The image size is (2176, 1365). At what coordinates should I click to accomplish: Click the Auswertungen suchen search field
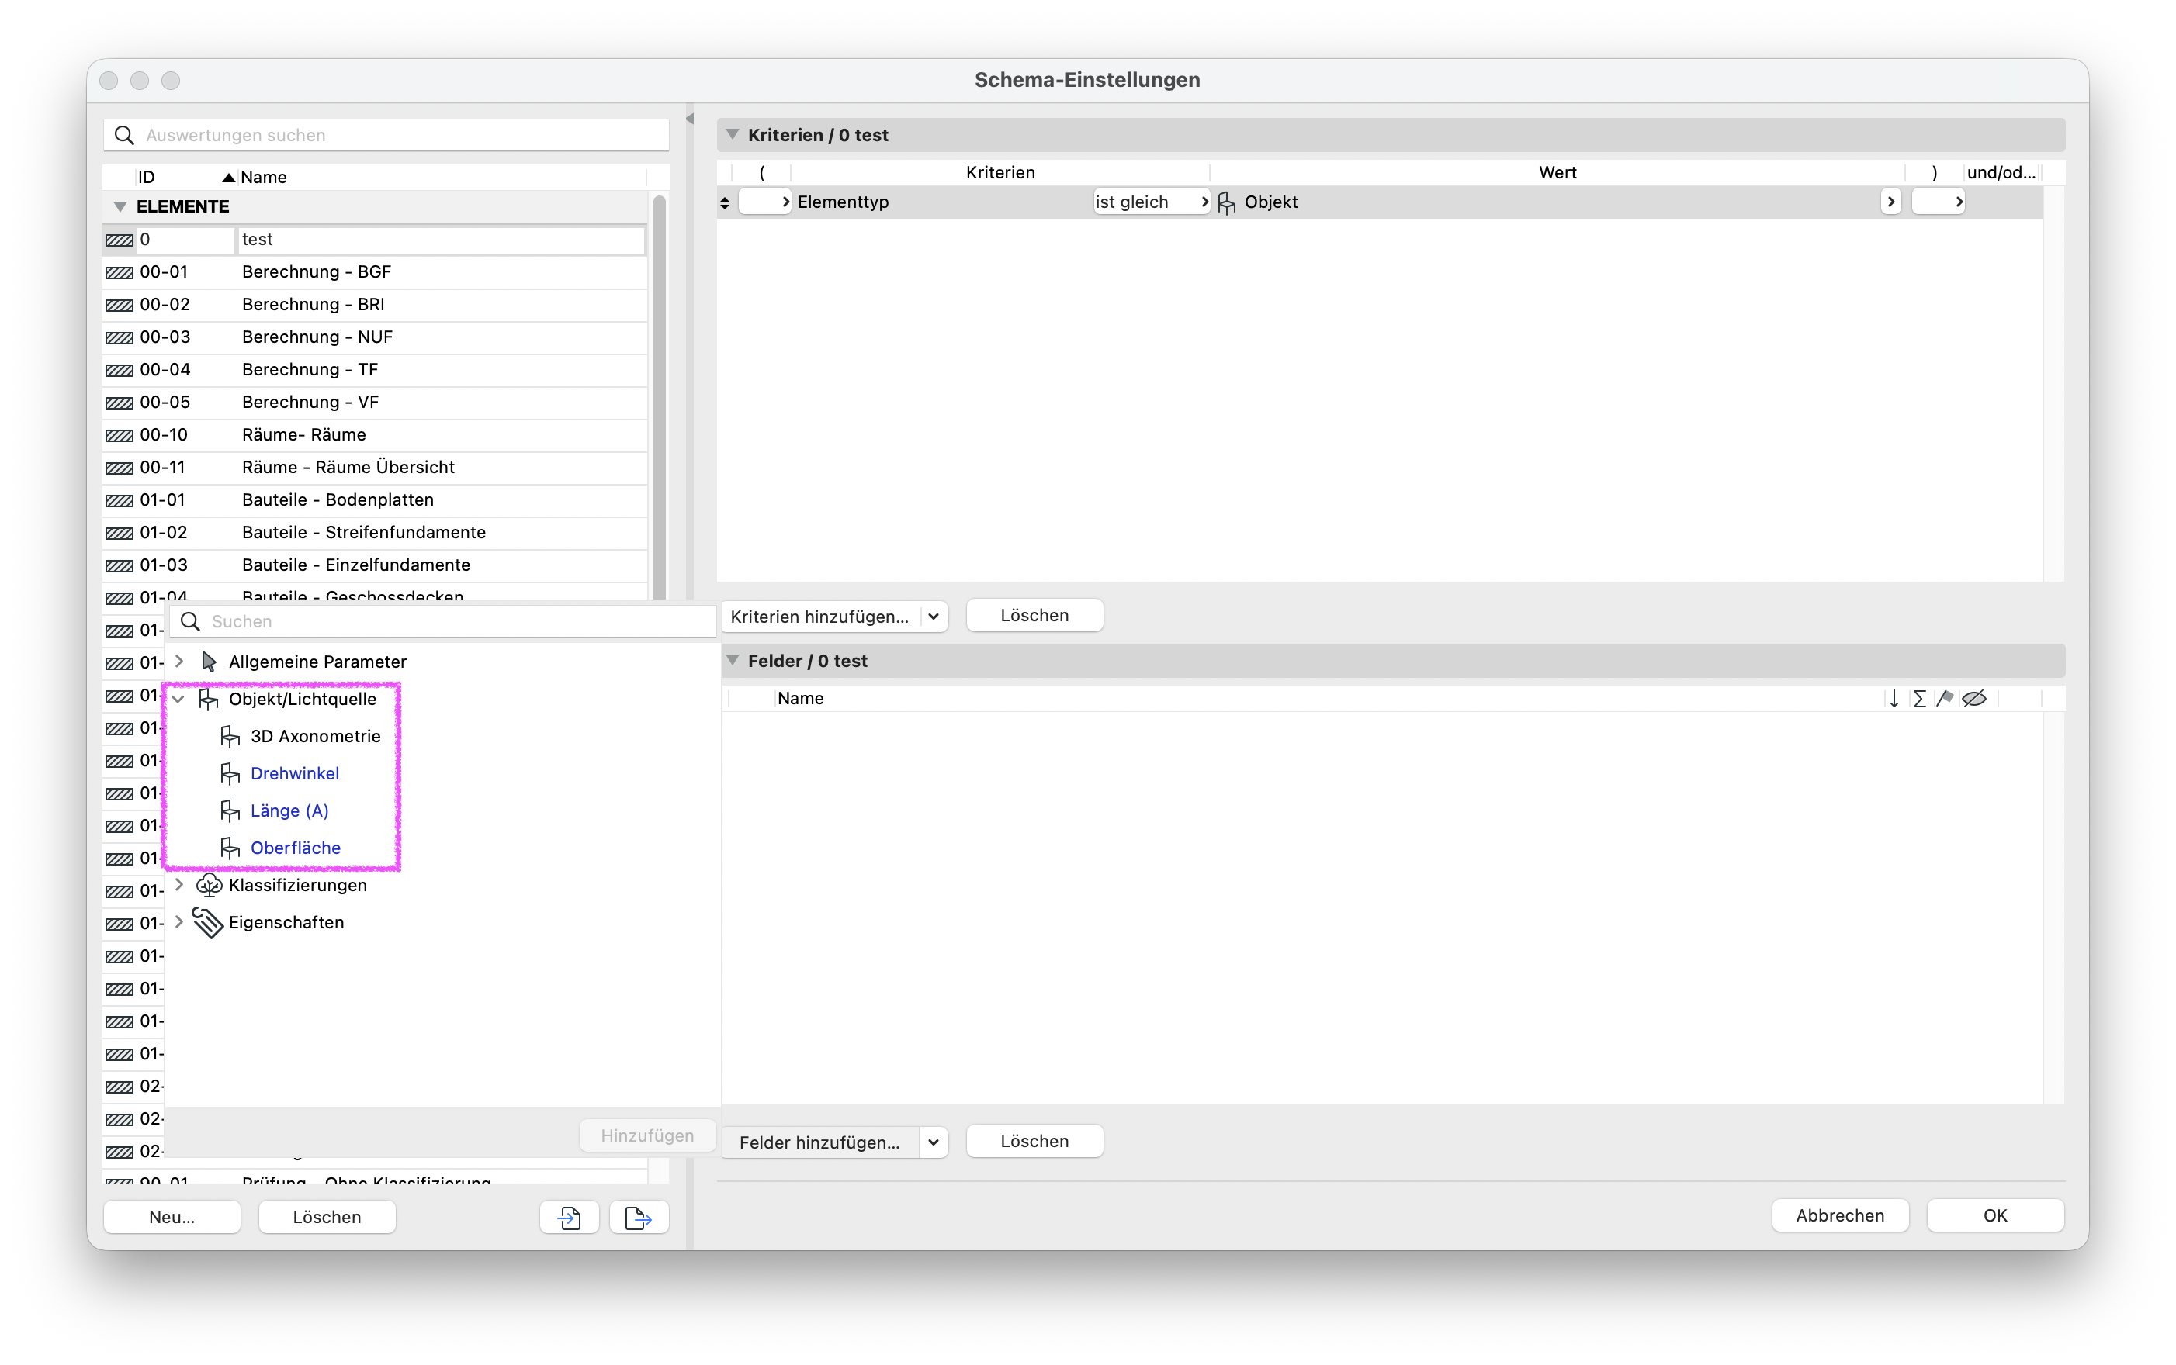click(386, 136)
